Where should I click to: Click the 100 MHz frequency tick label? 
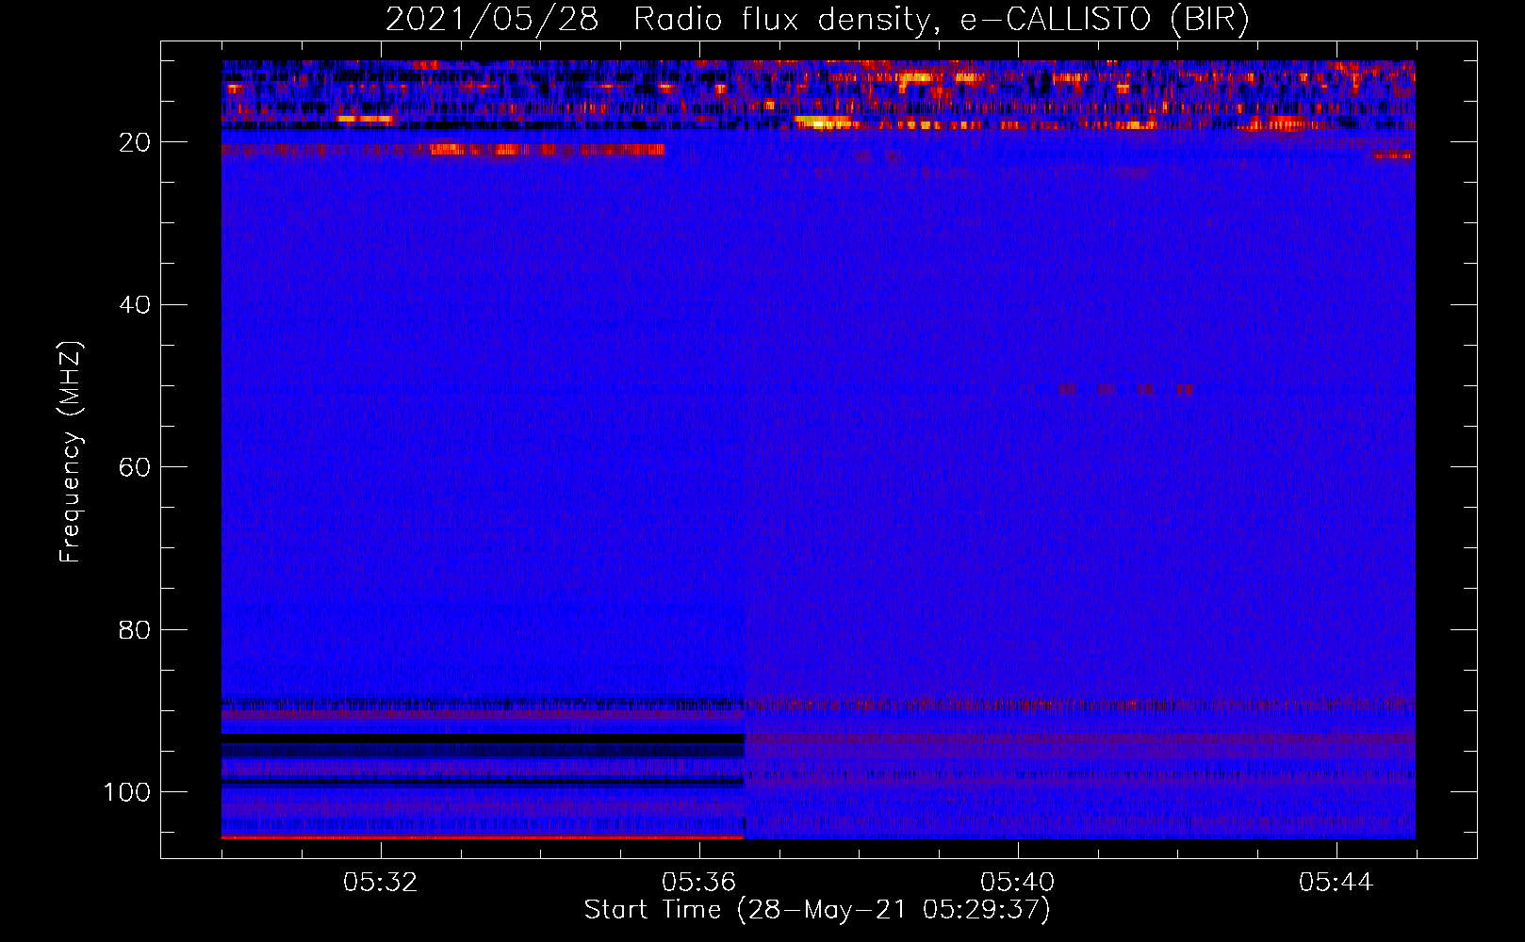pos(127,791)
